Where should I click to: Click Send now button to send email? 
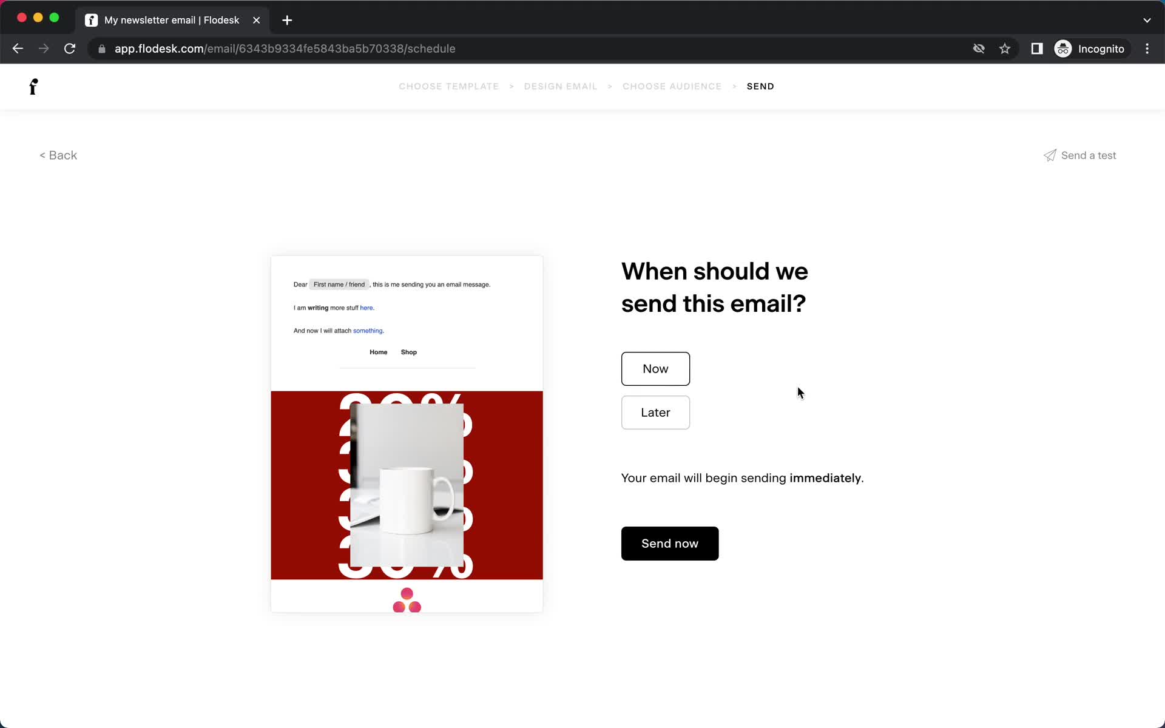[669, 544]
